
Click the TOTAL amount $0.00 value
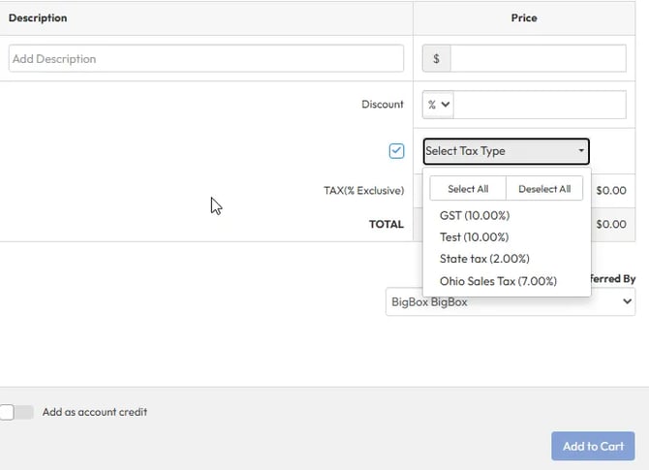pos(610,224)
